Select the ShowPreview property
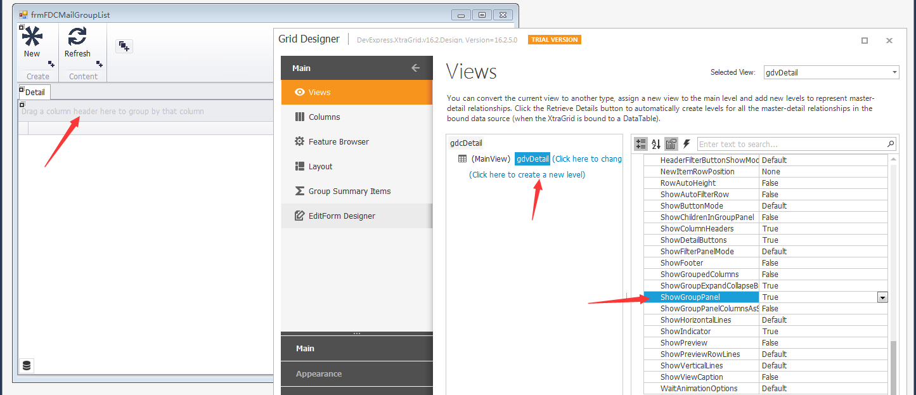Screen dimensions: 916x395 click(x=765, y=342)
